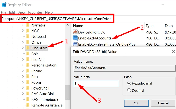Screen dimensions: 176x109
Task: Click the OneDrive folder icon
Action: click(x=28, y=48)
